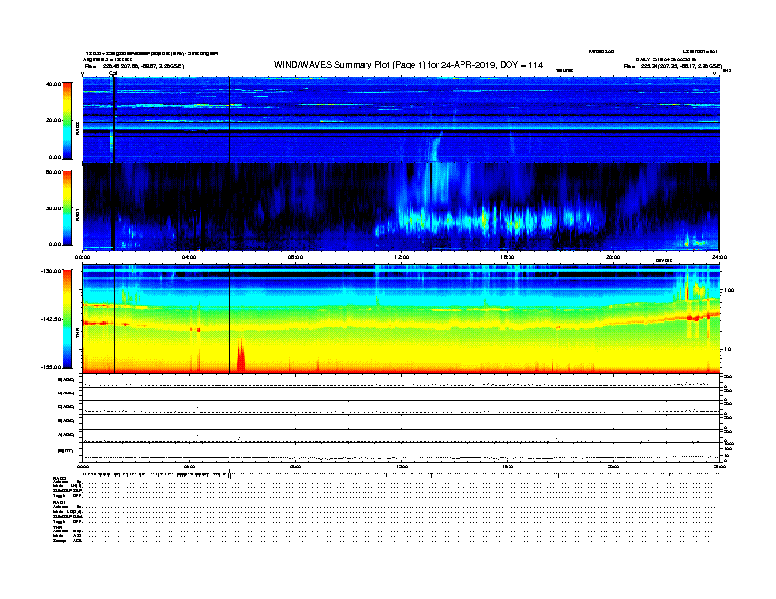776x599 pixels.
Task: Click the 100 label on TNR right axis
Action: click(729, 290)
